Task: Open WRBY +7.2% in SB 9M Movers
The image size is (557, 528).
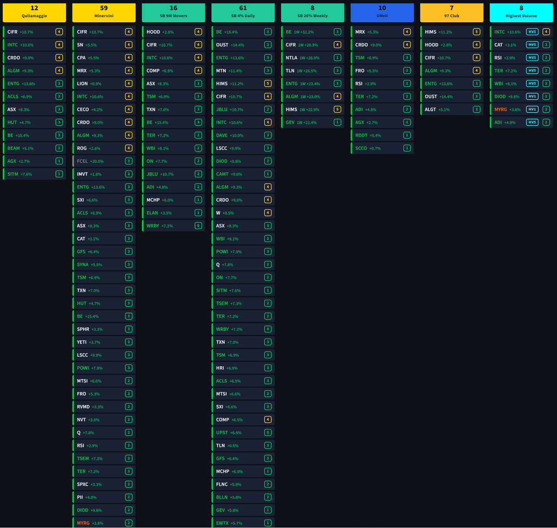Action: click(174, 226)
